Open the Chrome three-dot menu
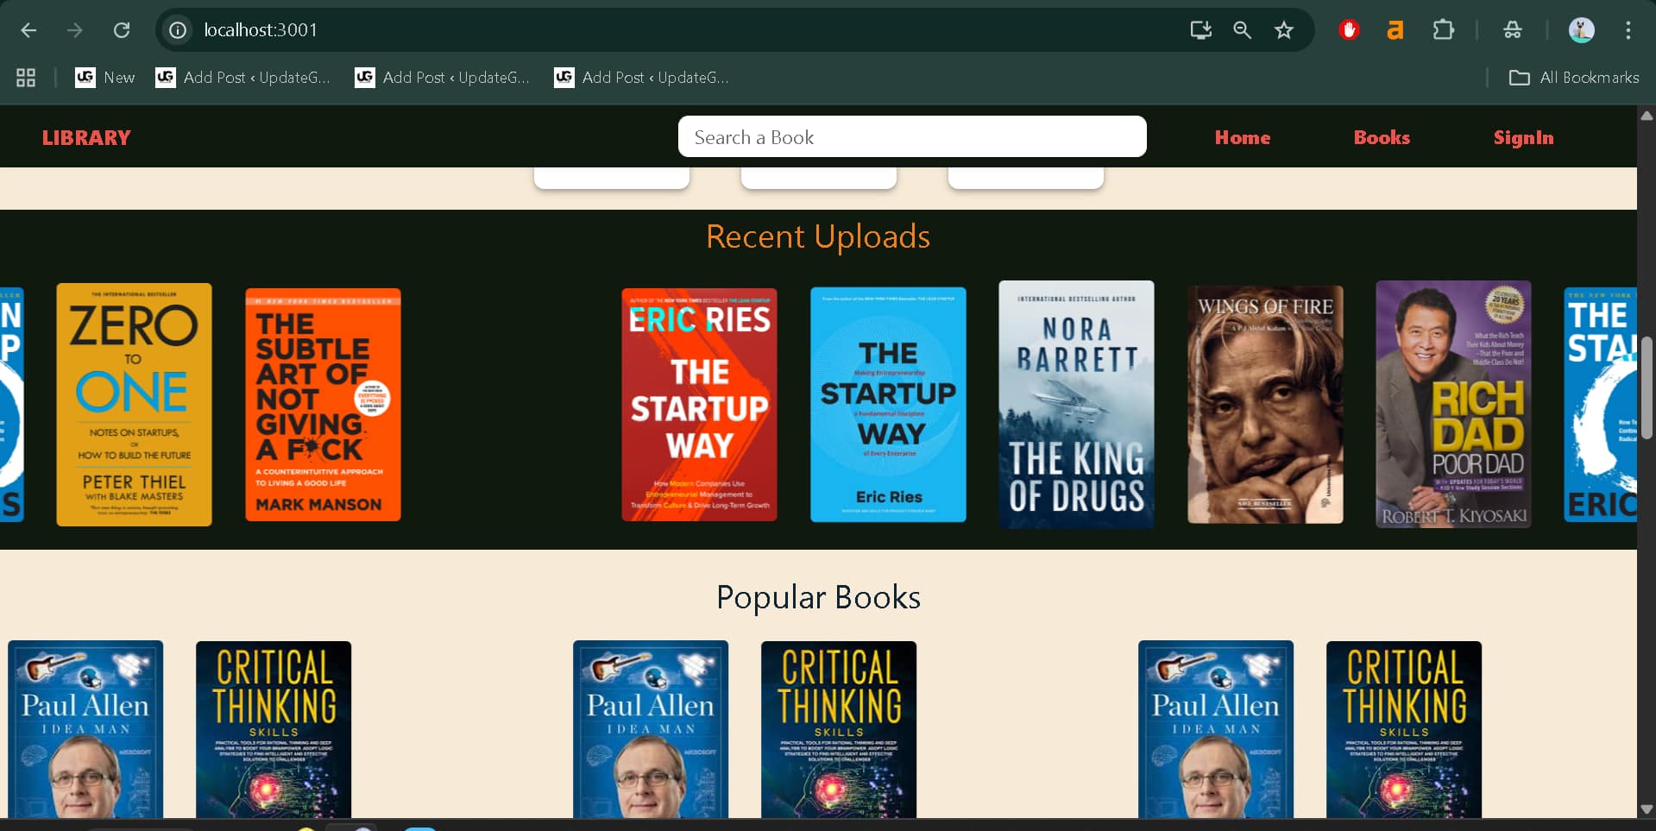1656x831 pixels. click(x=1628, y=30)
